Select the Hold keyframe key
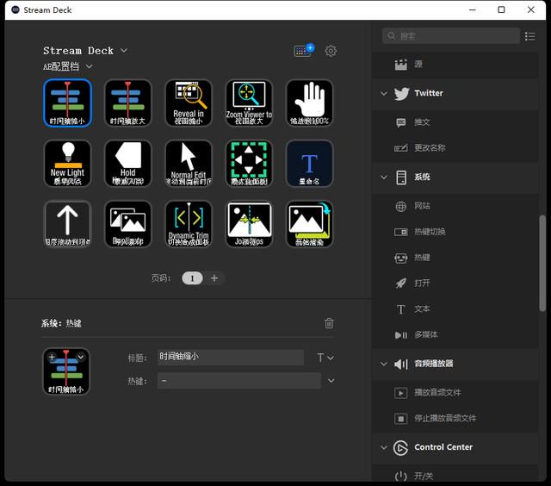The width and height of the screenshot is (551, 486). pyautogui.click(x=128, y=164)
